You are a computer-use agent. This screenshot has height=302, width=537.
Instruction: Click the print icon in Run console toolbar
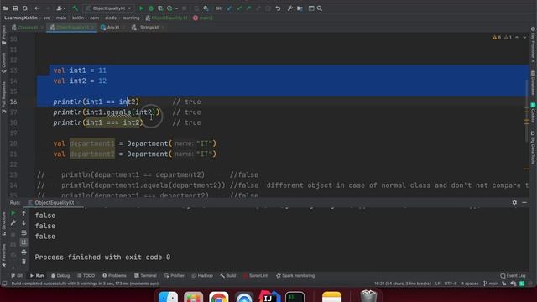click(x=24, y=253)
